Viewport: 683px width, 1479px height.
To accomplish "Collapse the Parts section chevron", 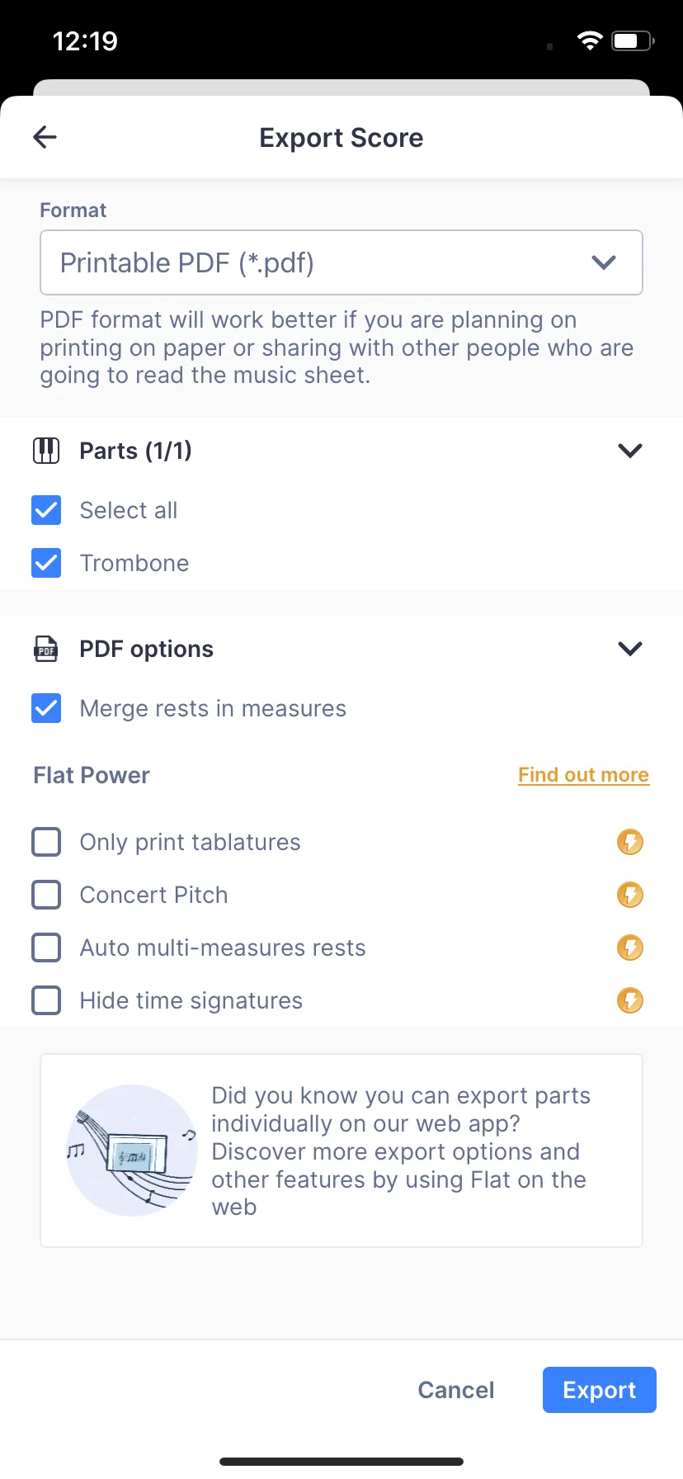I will [630, 451].
